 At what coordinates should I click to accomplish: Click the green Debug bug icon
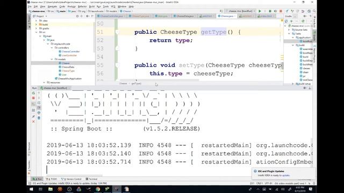(x=270, y=11)
